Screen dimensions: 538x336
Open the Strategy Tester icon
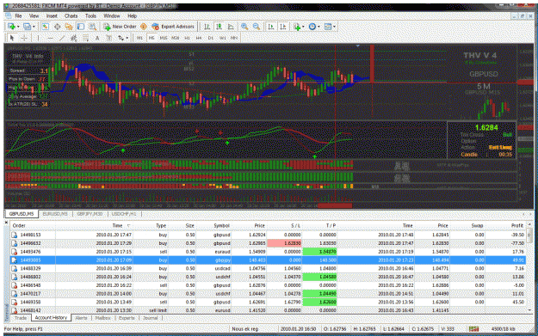point(92,27)
